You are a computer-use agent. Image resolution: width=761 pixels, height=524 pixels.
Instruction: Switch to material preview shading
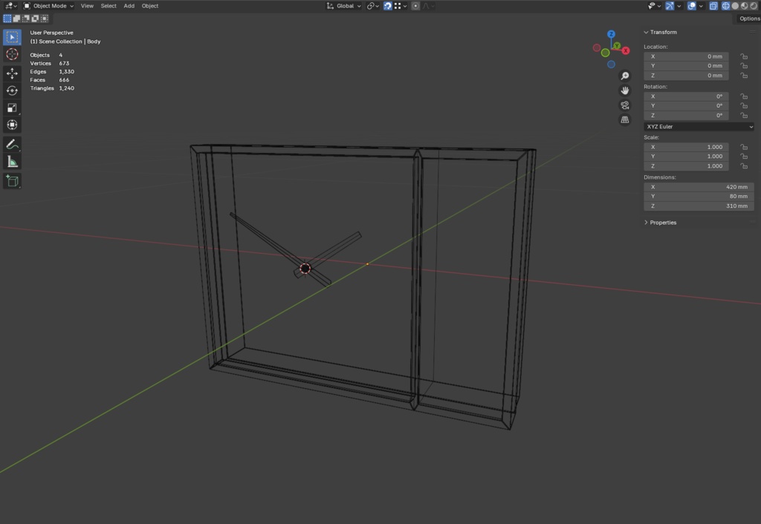[745, 6]
